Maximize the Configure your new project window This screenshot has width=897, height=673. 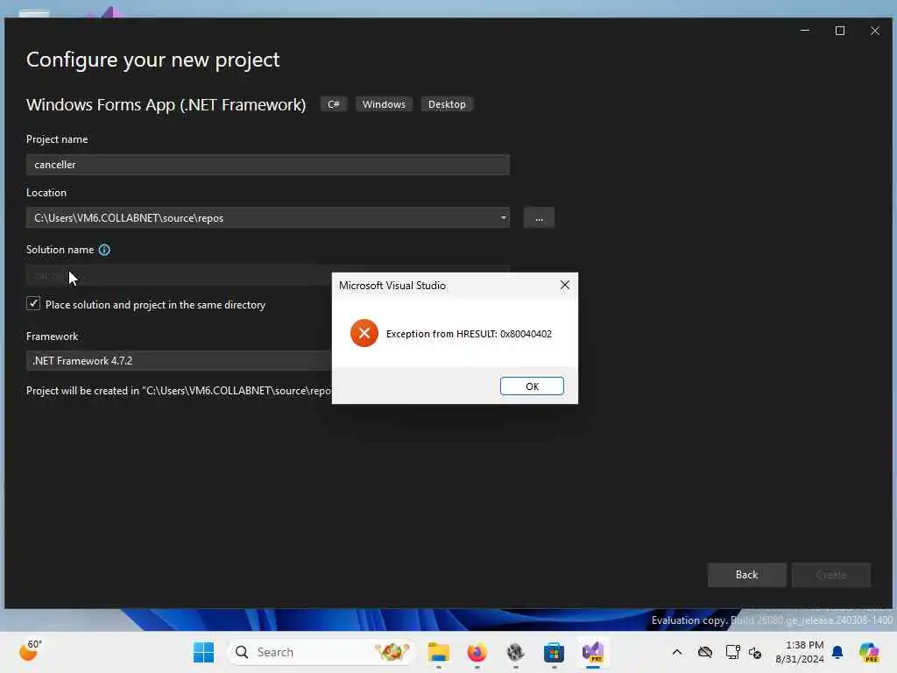(x=840, y=31)
